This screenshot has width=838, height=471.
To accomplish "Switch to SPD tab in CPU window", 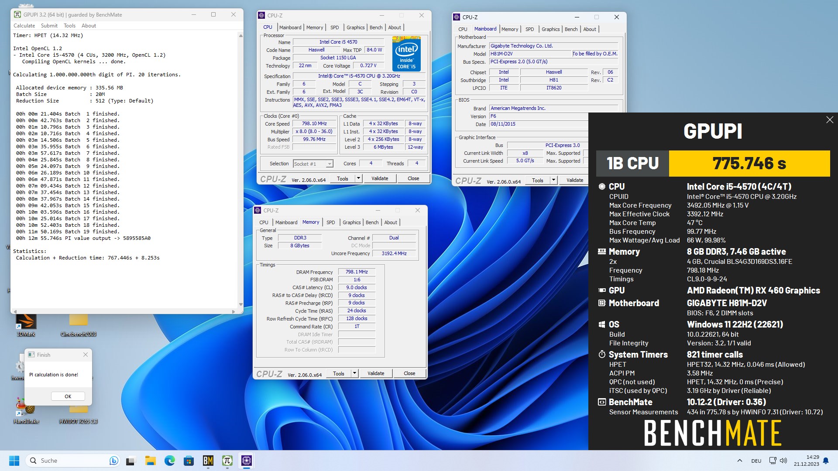I will pyautogui.click(x=334, y=27).
